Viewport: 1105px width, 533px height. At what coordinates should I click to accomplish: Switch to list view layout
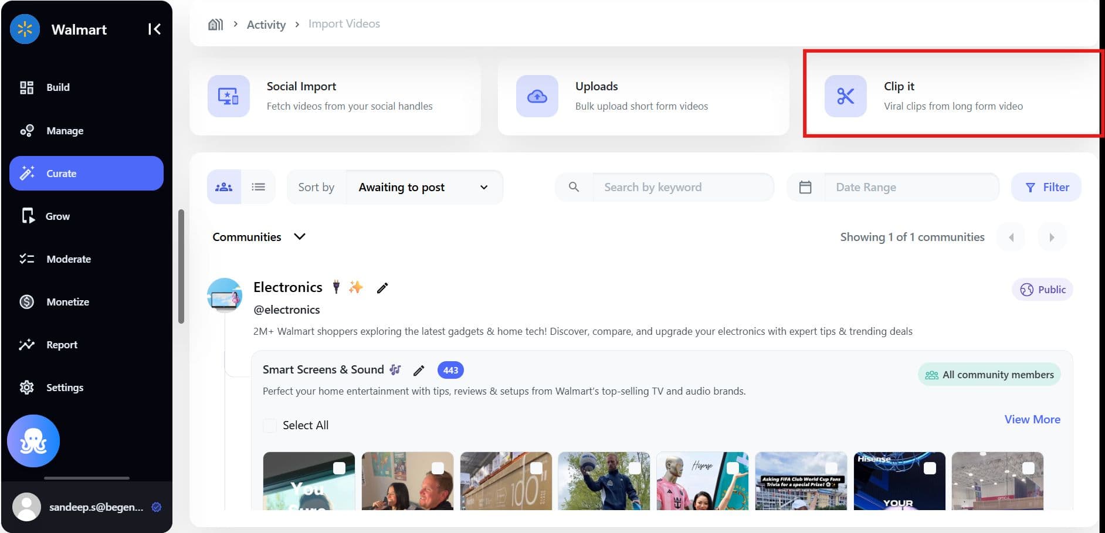pos(258,187)
